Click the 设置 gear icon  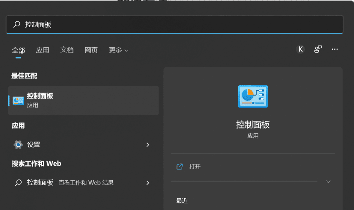tap(18, 145)
